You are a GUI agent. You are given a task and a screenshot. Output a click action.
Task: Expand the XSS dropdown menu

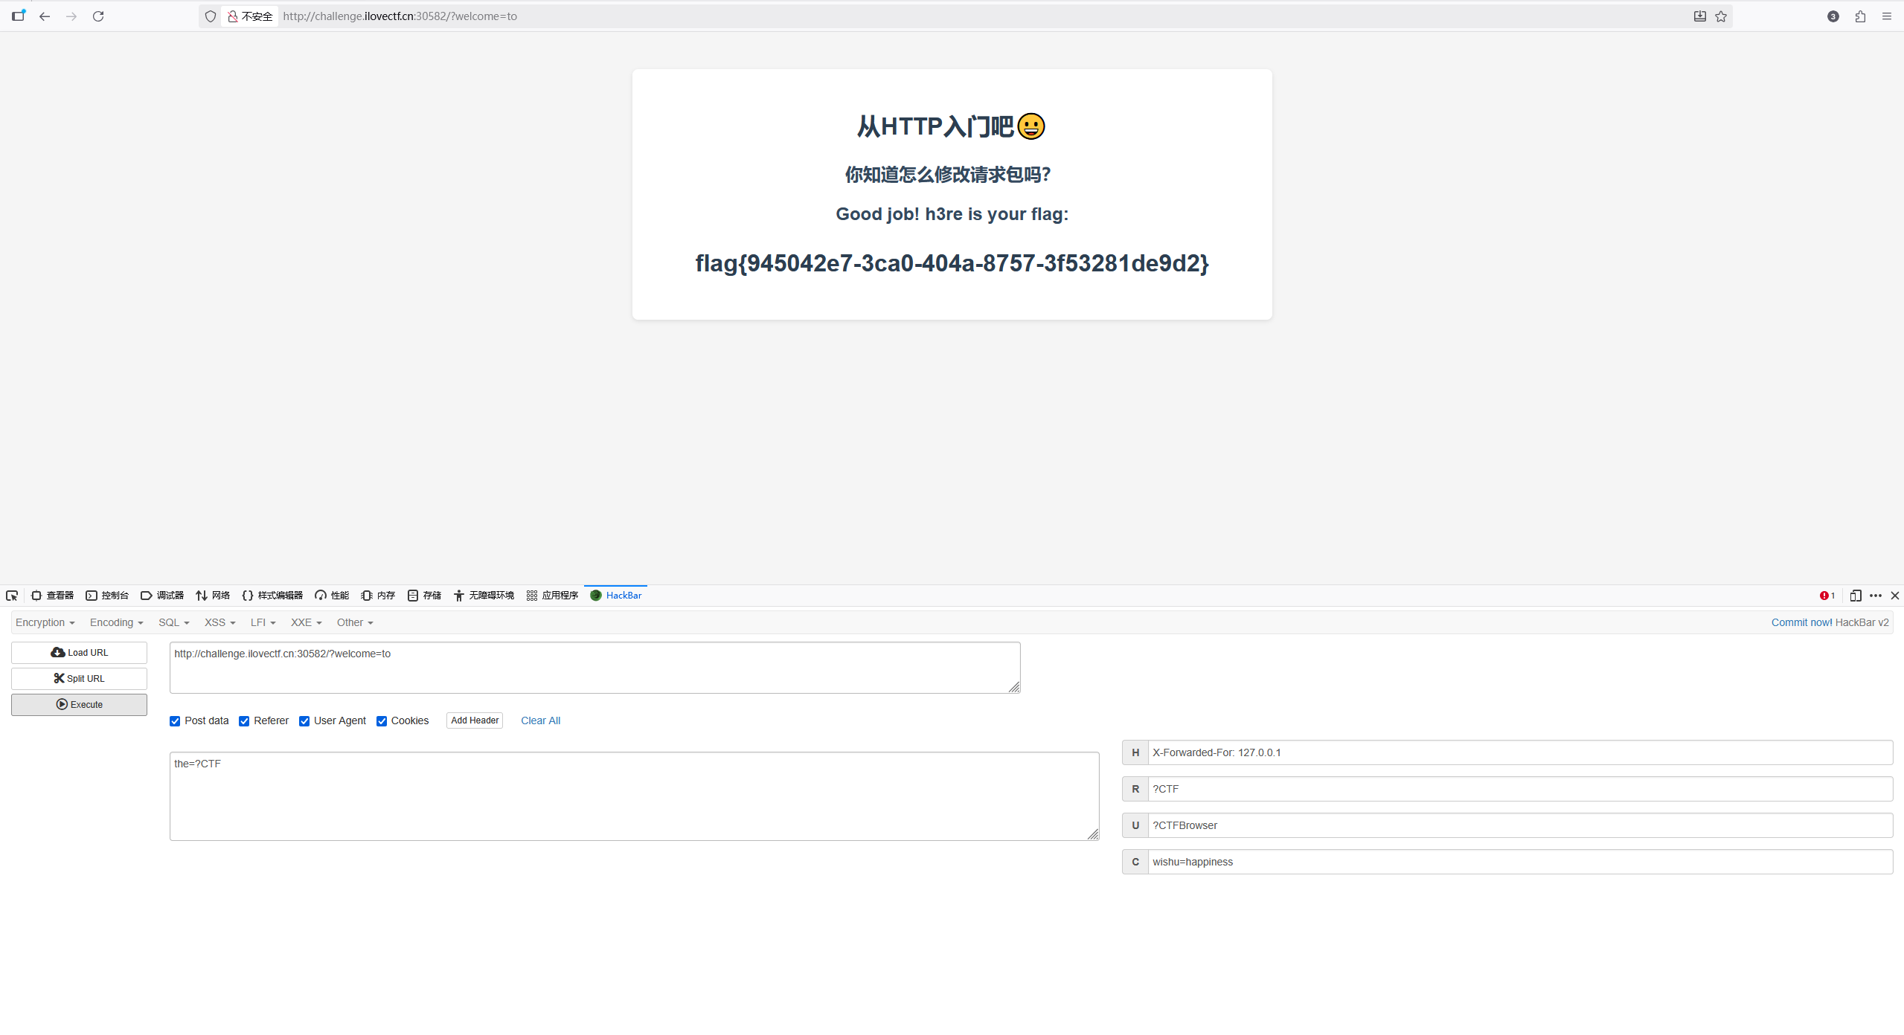[x=219, y=622]
